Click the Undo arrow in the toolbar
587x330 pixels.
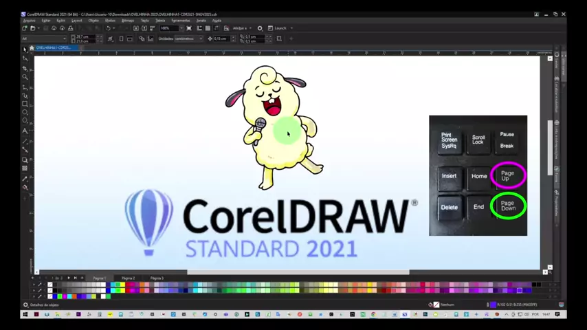point(108,28)
